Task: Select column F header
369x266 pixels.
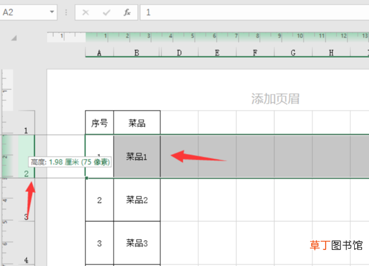Action: 255,52
